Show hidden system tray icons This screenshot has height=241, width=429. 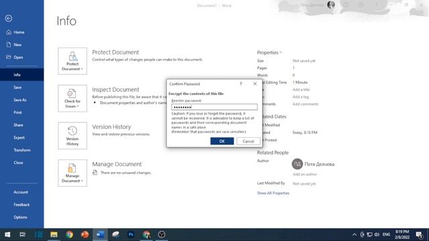(355, 235)
